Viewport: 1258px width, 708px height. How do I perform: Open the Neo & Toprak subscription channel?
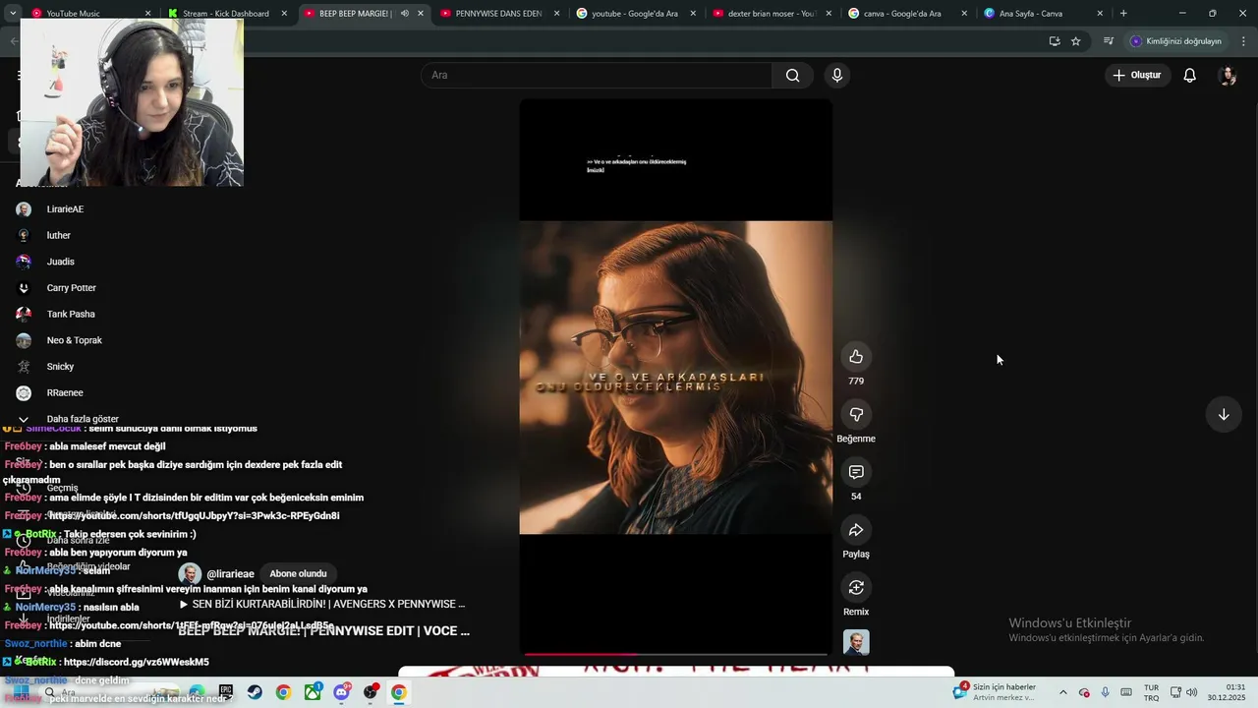click(74, 340)
